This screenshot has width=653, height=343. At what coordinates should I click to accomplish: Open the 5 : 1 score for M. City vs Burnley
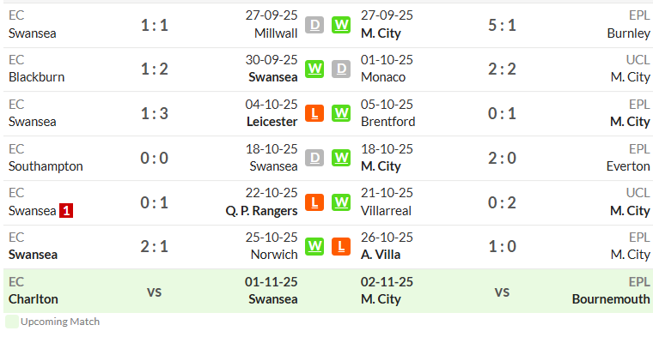(502, 26)
